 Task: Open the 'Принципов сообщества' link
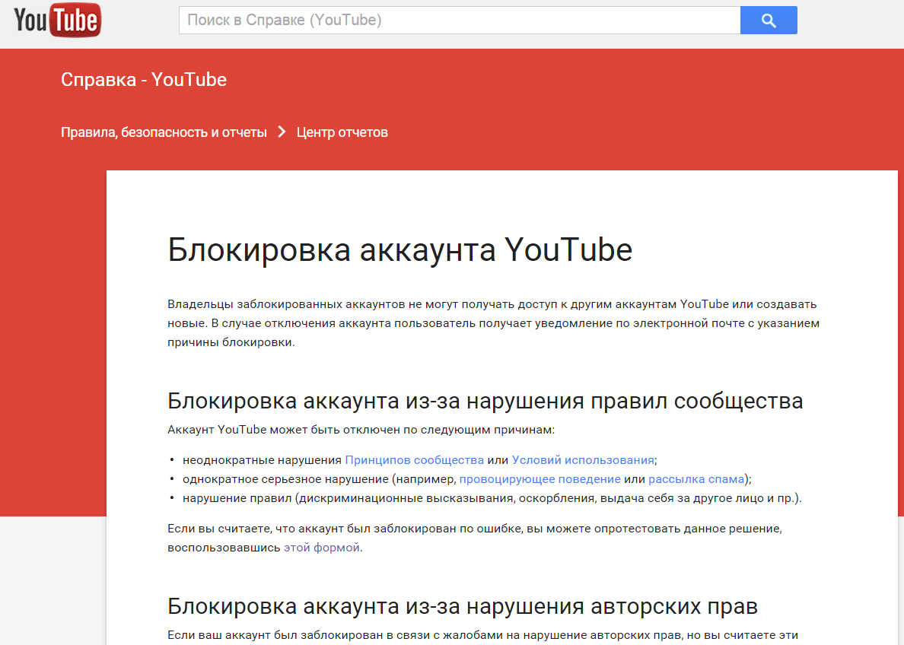(414, 460)
